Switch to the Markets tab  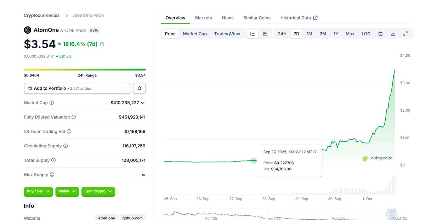click(204, 18)
